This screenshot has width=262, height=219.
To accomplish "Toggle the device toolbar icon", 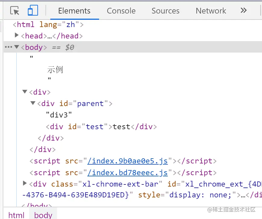I will [x=33, y=10].
